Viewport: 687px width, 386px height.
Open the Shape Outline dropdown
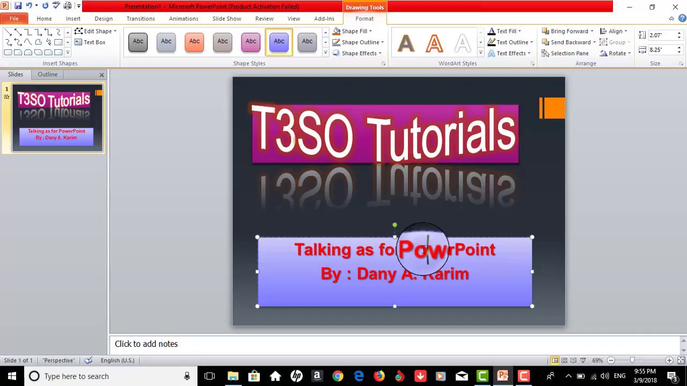[x=358, y=42]
